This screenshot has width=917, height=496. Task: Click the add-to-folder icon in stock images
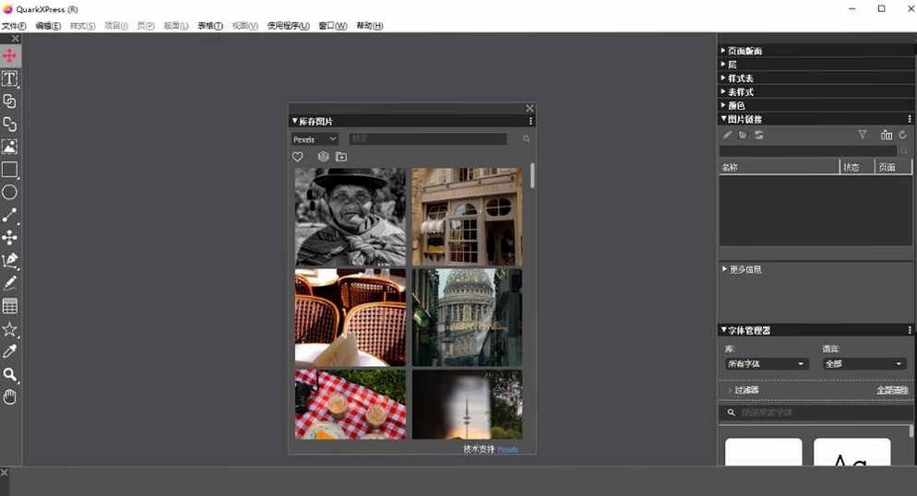click(341, 157)
